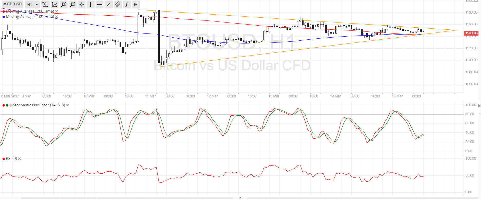
Task: Select the candlestick chart type icon
Action: click(x=45, y=4)
